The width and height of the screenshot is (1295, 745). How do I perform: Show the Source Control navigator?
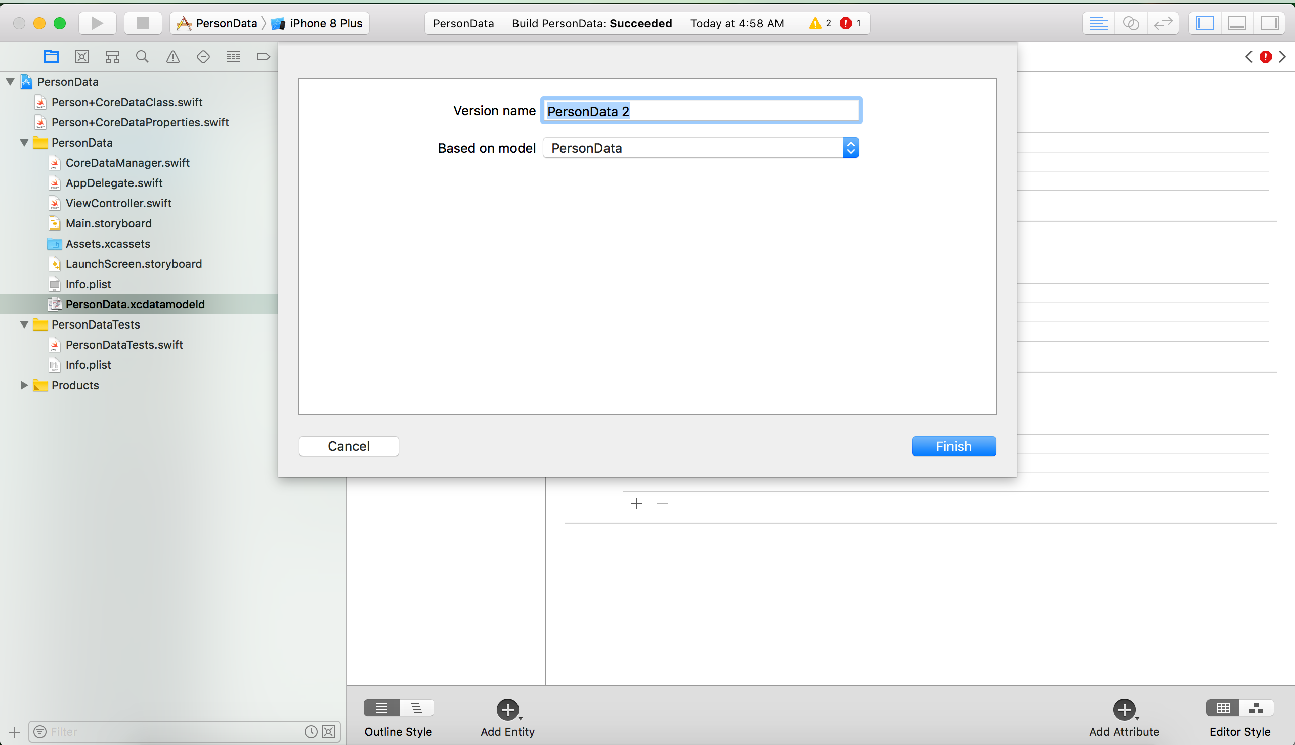click(x=82, y=57)
